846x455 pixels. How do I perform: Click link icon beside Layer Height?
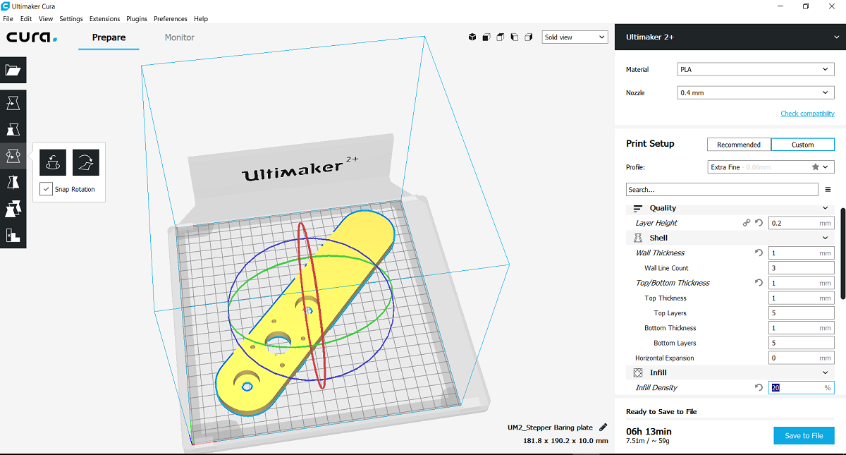tap(747, 223)
